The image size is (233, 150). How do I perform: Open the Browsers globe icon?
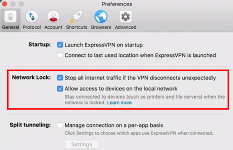tap(101, 17)
